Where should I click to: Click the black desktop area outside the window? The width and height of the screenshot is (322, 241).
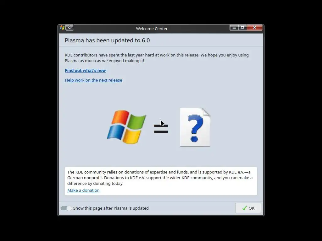click(29, 123)
